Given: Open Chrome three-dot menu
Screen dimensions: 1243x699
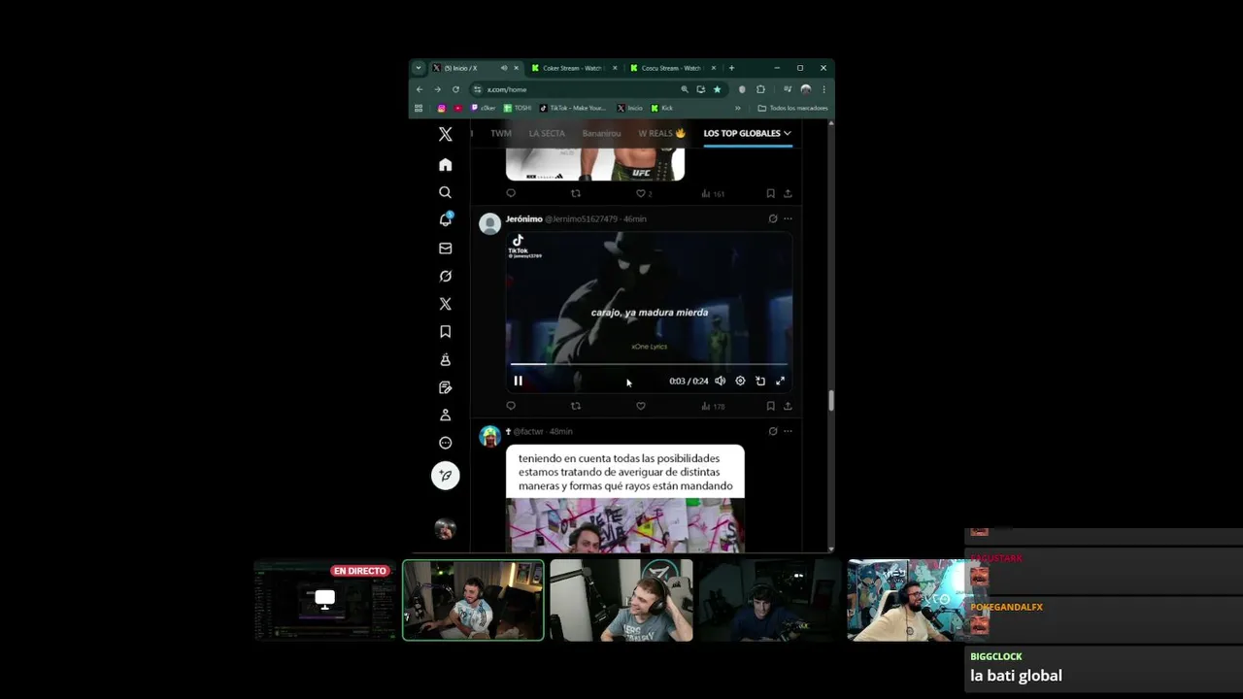Looking at the screenshot, I should click(x=823, y=89).
